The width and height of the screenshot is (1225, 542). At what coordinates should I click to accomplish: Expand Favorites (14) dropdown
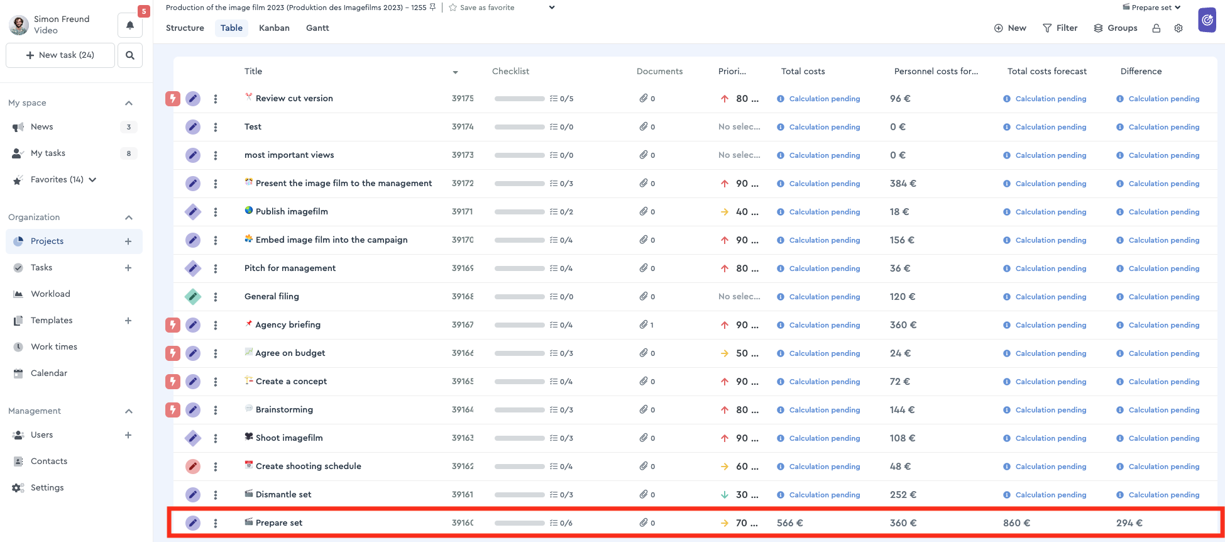[93, 180]
